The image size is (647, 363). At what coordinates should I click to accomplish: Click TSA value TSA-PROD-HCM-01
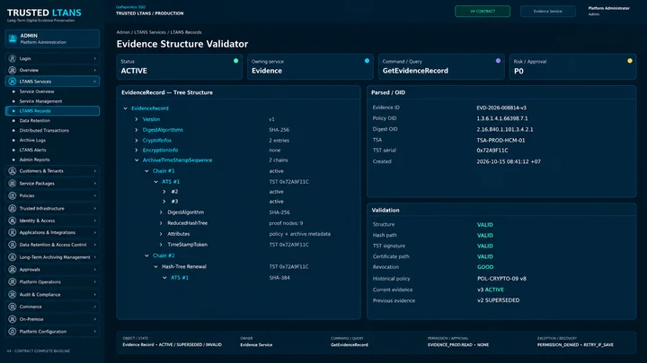(501, 141)
